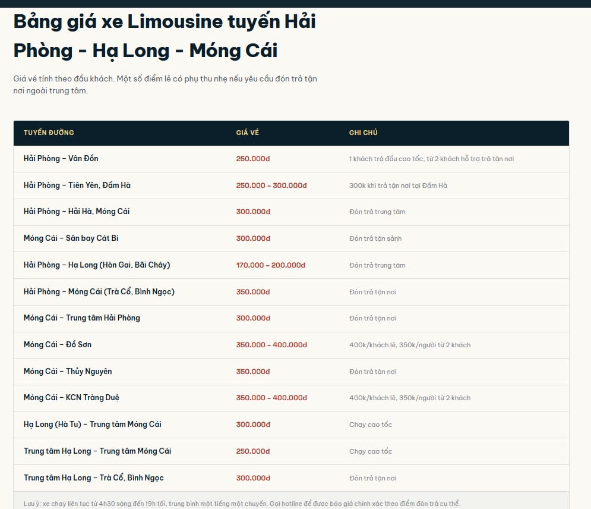Image resolution: width=591 pixels, height=509 pixels.
Task: Click the Móng Cái – Thủy Nguyên route
Action: [x=68, y=371]
